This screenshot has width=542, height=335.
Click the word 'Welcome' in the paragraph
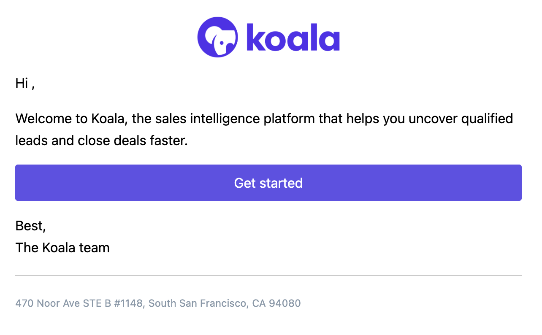click(x=44, y=119)
